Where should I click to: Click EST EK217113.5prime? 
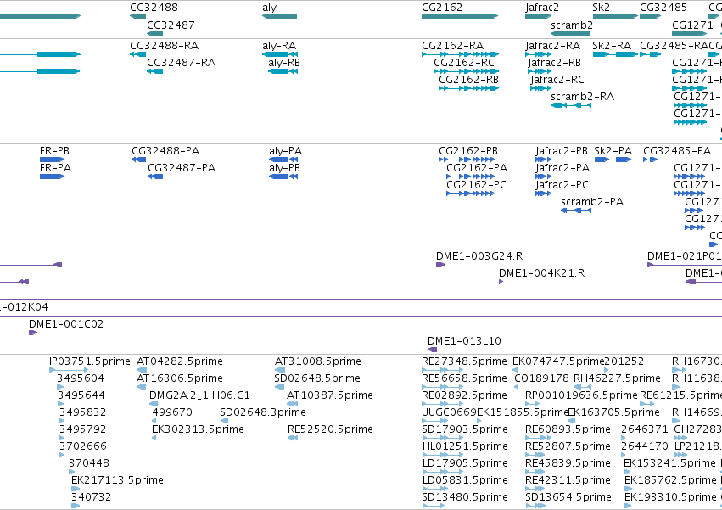pos(117,480)
